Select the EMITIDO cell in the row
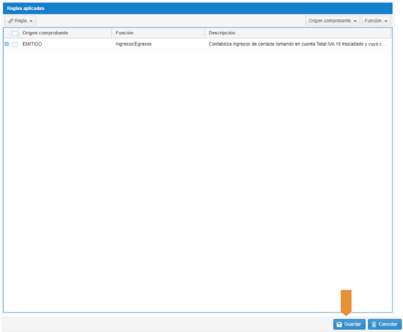The image size is (403, 332). tap(32, 44)
